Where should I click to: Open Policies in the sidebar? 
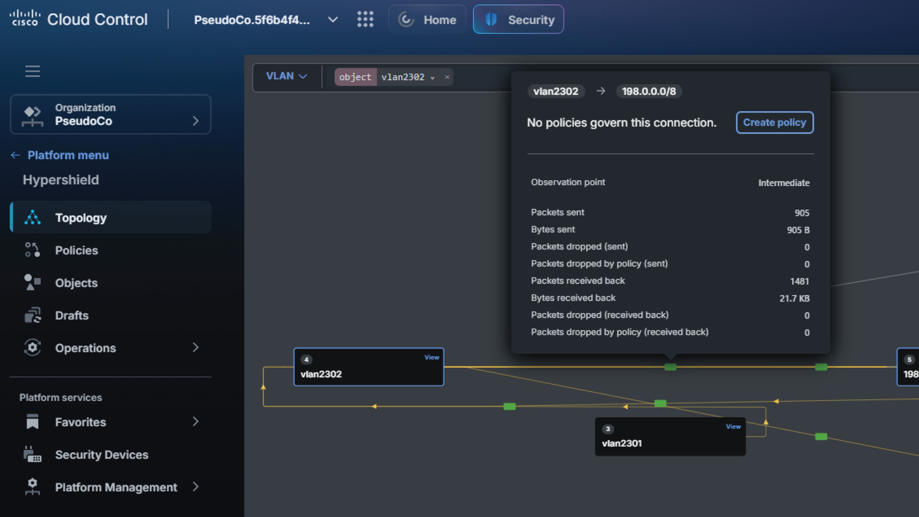click(x=111, y=250)
